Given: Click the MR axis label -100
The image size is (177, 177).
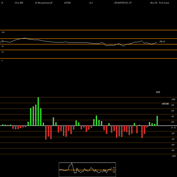Looking at the screenshot, I should click(173, 156).
